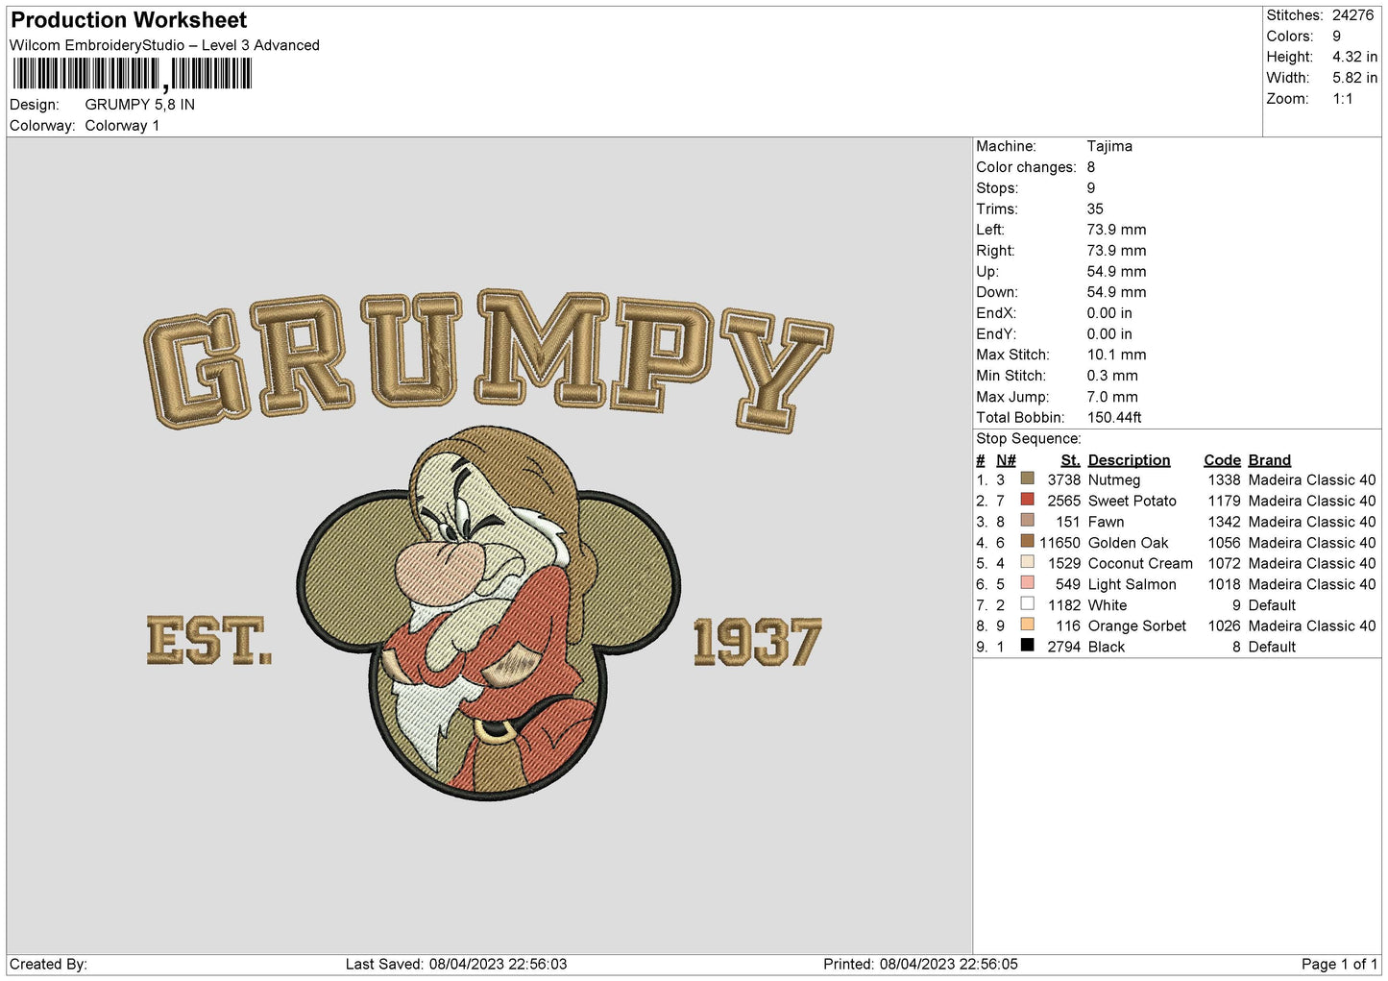Click the Production Worksheet title
The image size is (1388, 981).
(x=129, y=20)
